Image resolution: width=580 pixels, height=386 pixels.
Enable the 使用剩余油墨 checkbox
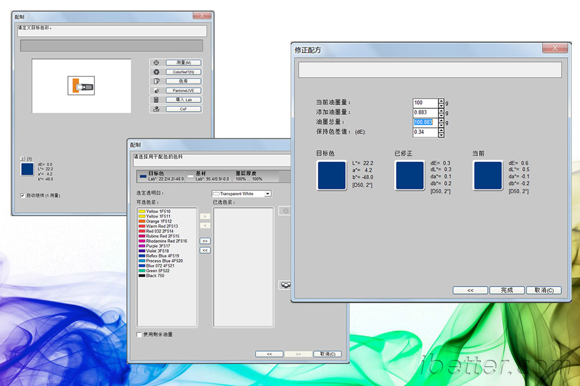pos(139,334)
